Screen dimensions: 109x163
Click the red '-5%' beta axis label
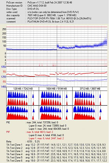click(4, 82)
